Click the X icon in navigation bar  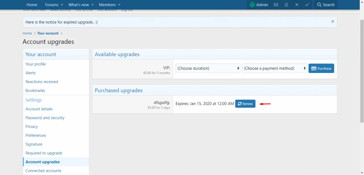coord(297,5)
